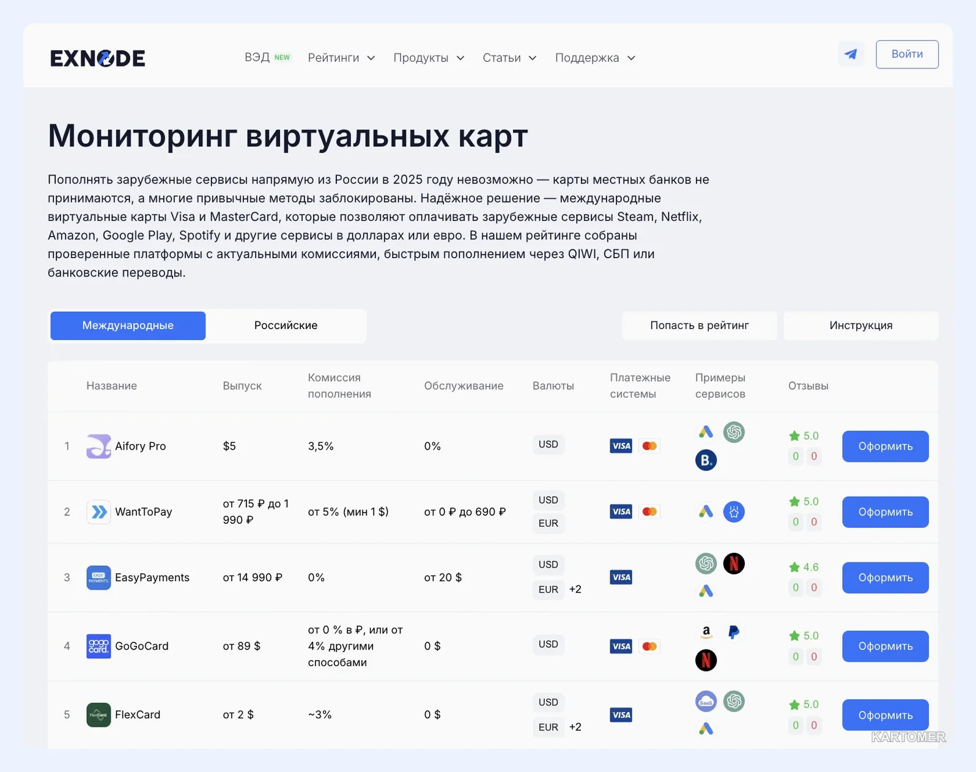
Task: Click Visa icon in Aifory Pro row
Action: (x=621, y=446)
